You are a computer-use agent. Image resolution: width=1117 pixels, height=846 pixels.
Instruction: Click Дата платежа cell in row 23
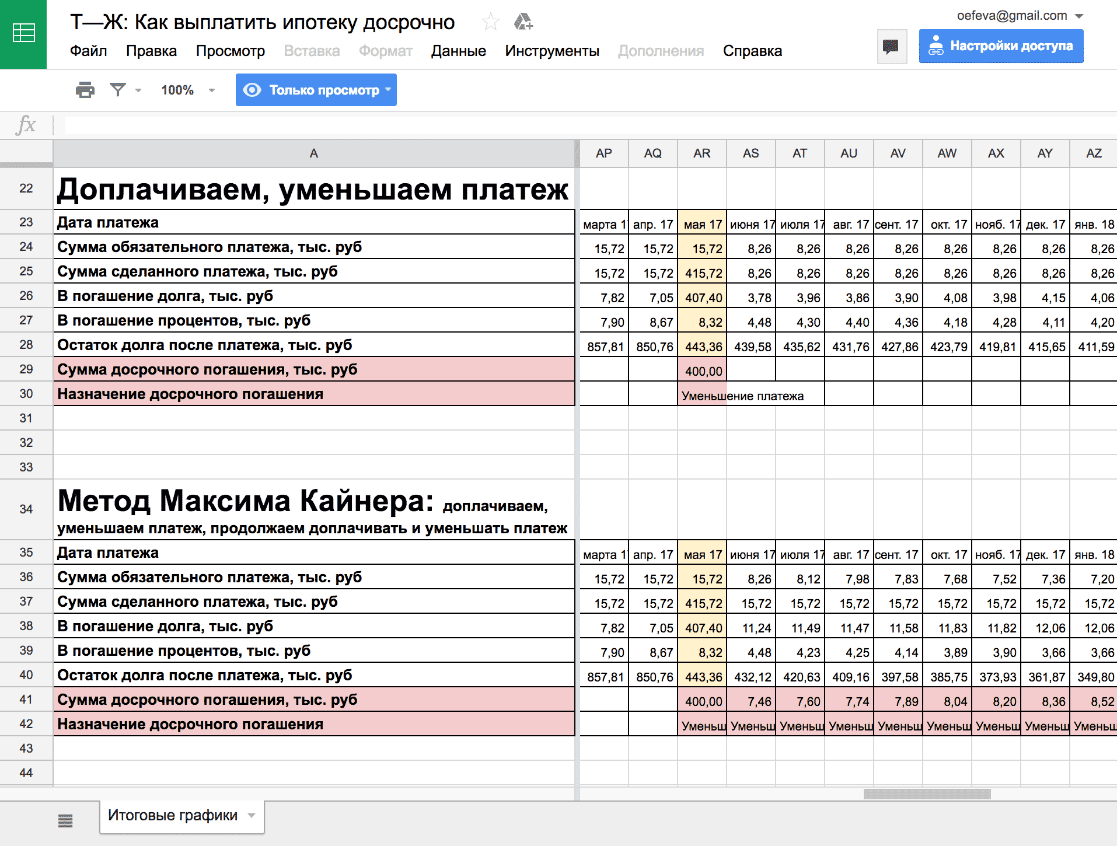[x=314, y=222]
